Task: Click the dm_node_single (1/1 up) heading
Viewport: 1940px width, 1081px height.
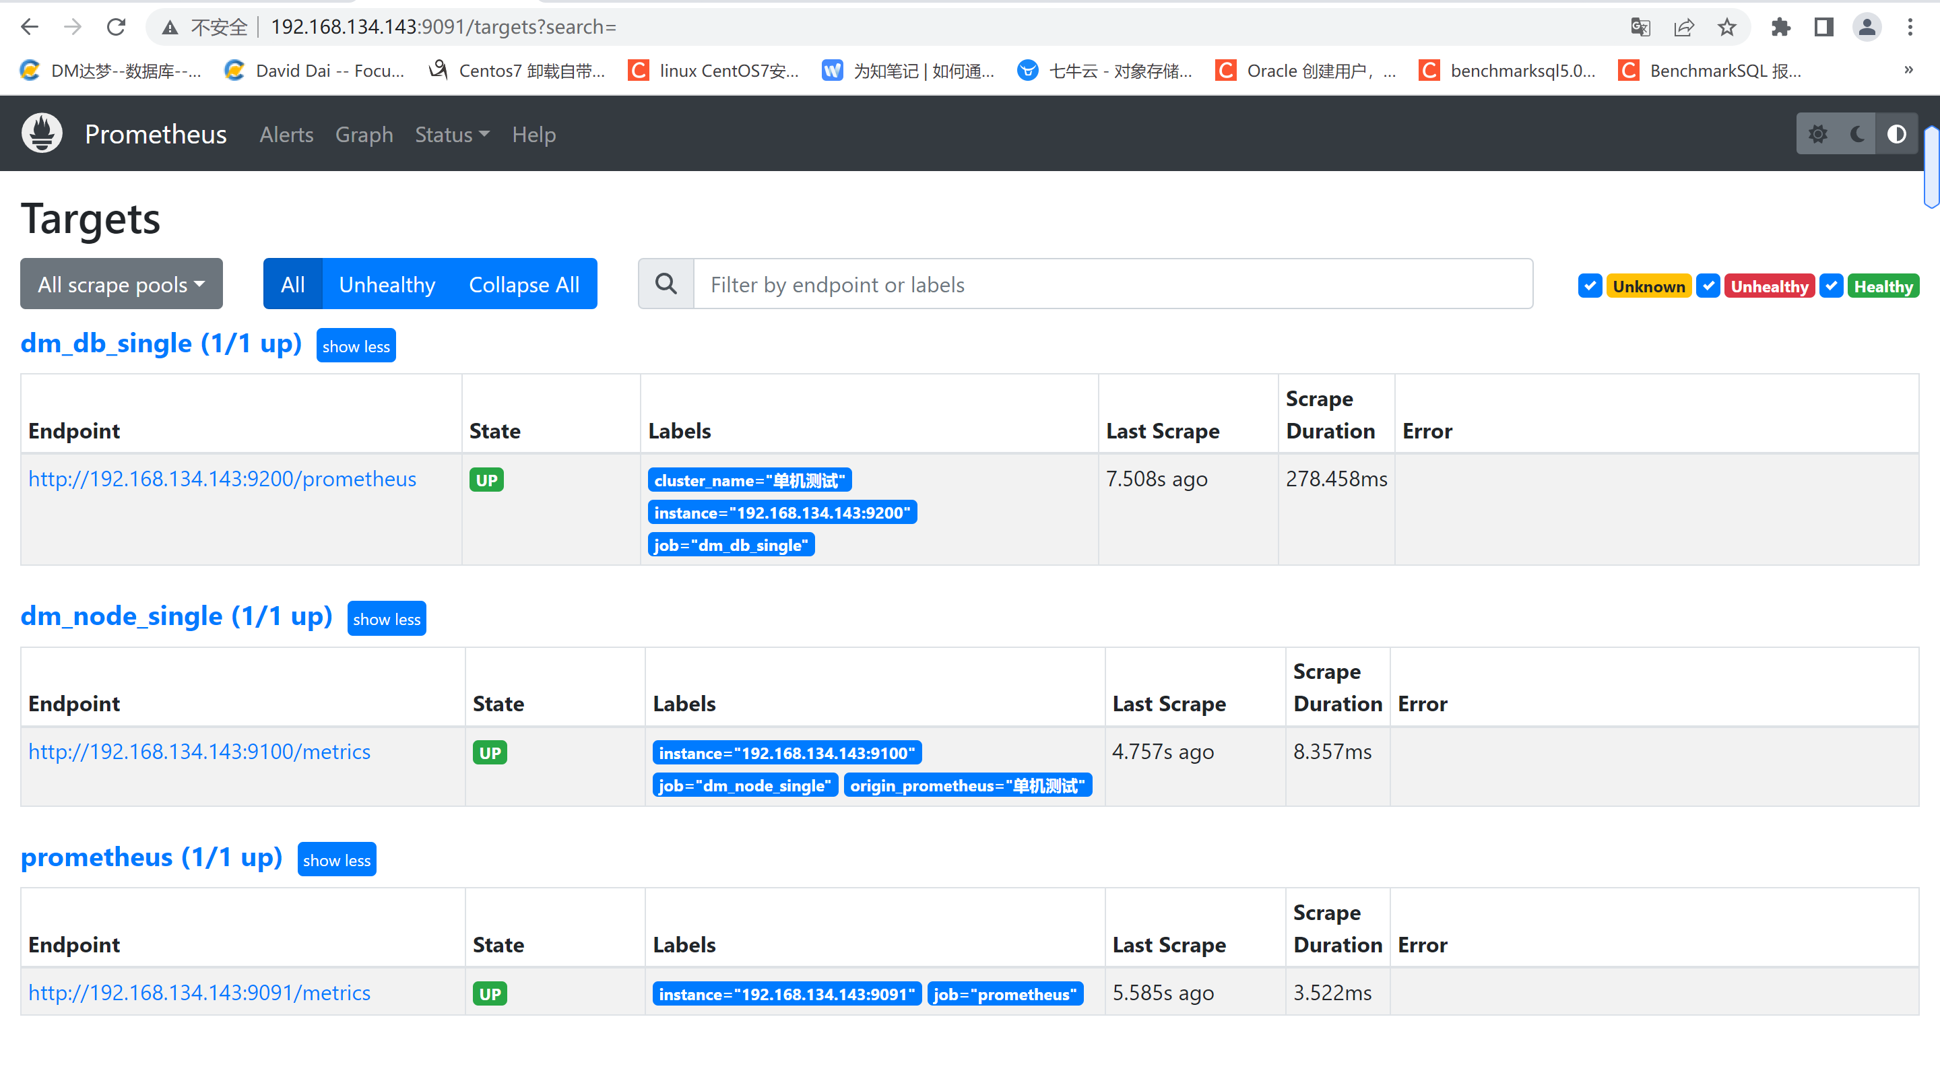Action: pyautogui.click(x=176, y=616)
